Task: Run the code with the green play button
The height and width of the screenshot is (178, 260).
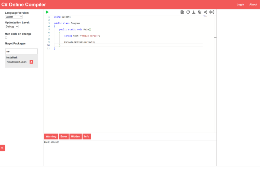Action: (47, 12)
